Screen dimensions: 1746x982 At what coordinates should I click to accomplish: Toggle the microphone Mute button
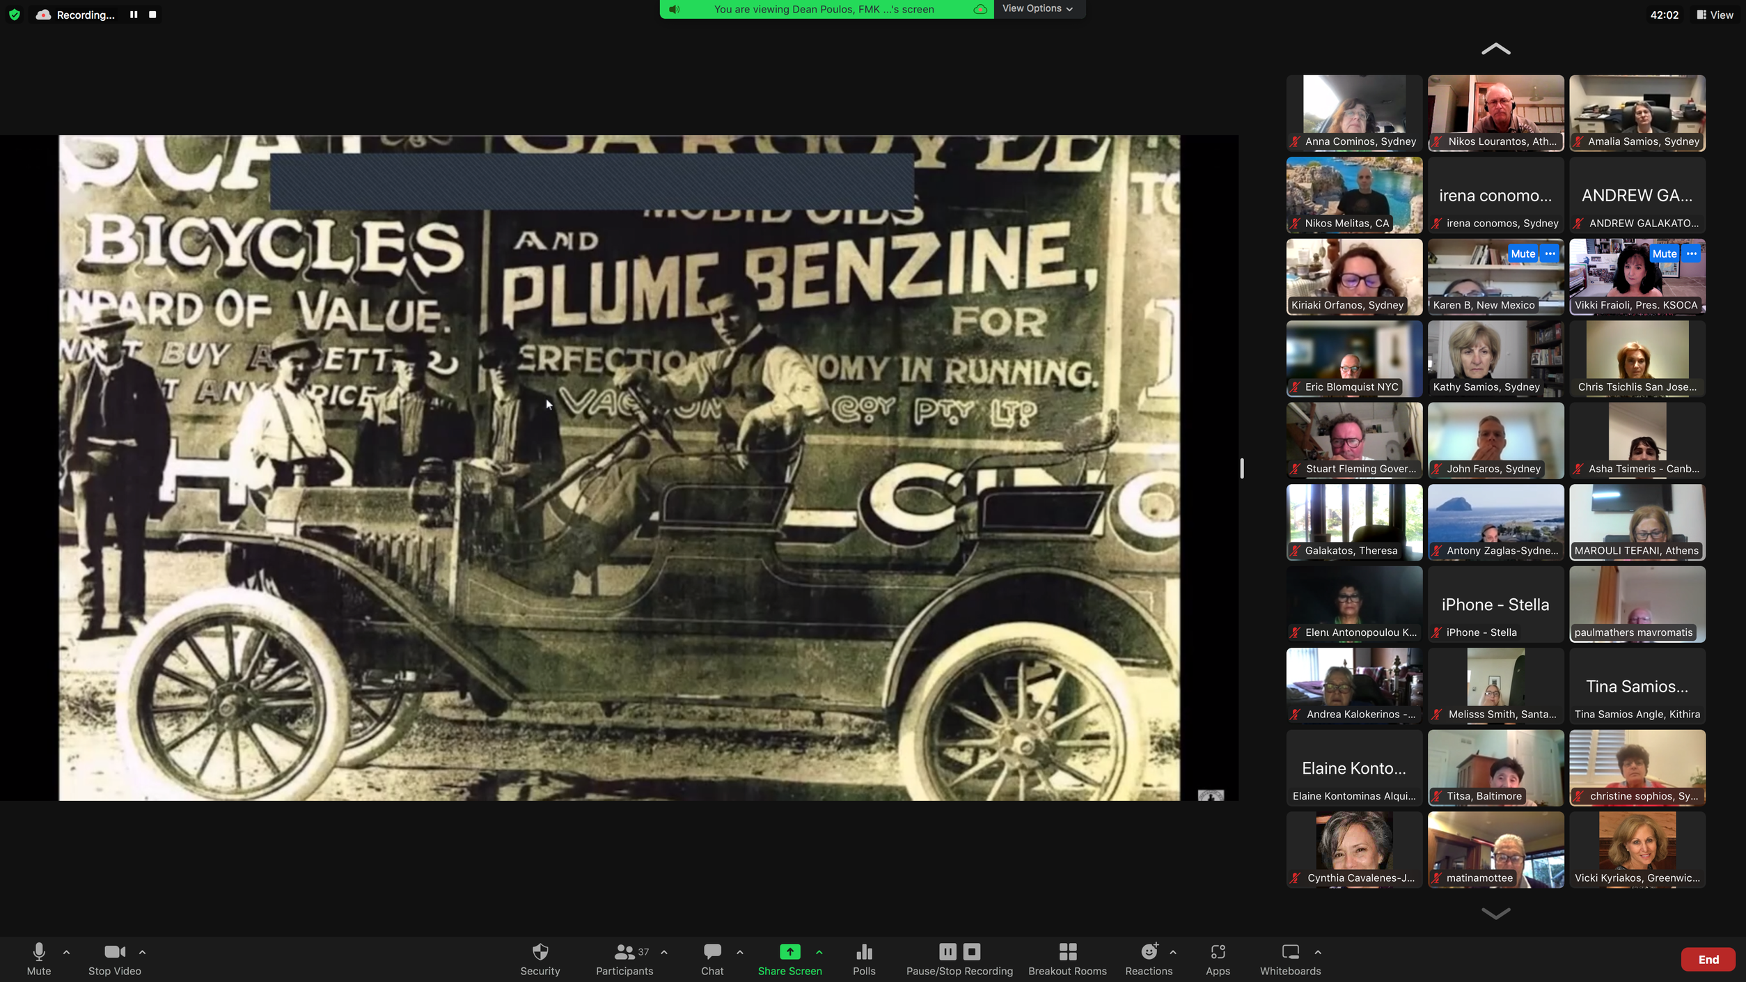[39, 952]
